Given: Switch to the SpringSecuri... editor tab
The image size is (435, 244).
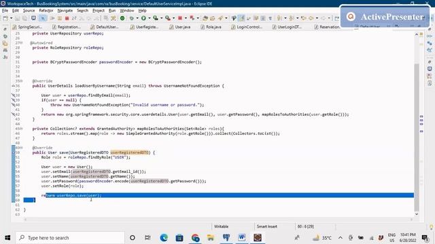Looking at the screenshot, I should tap(28, 27).
